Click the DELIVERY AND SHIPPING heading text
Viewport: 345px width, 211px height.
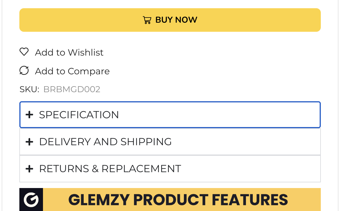[x=105, y=142]
